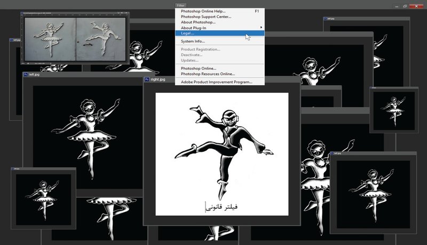Select the large left.jpg window title

pos(34,75)
